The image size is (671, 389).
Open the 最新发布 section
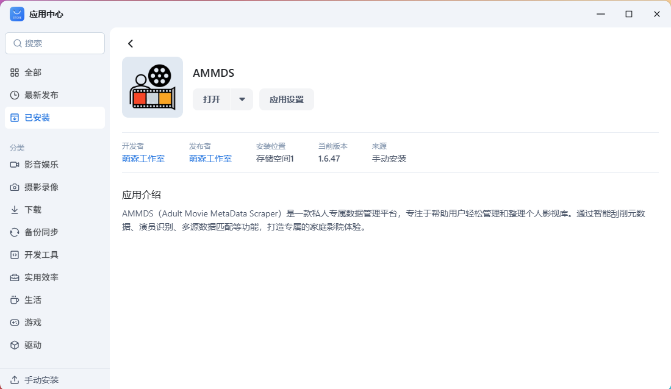click(40, 95)
